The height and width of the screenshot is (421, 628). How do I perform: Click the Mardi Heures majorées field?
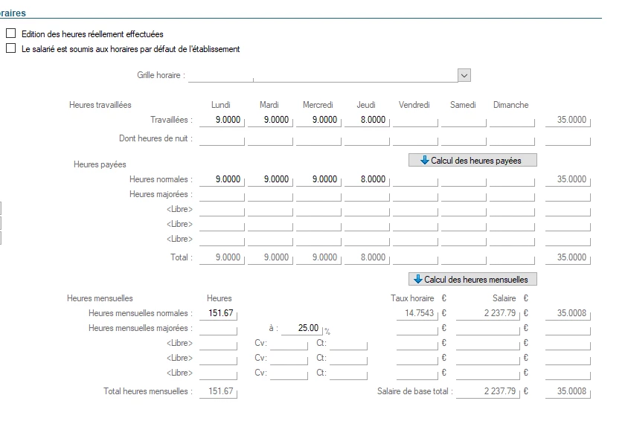coord(270,194)
